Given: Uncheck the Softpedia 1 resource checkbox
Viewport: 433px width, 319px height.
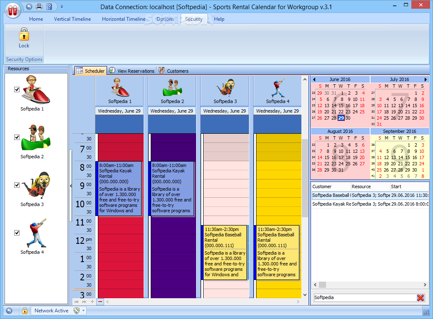Looking at the screenshot, I should tap(17, 90).
